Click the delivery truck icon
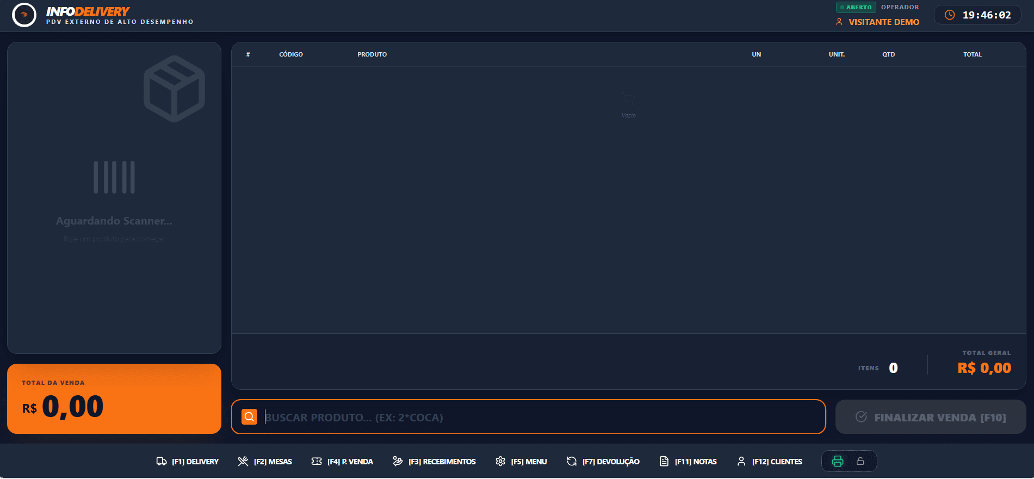This screenshot has width=1034, height=479. 162,461
